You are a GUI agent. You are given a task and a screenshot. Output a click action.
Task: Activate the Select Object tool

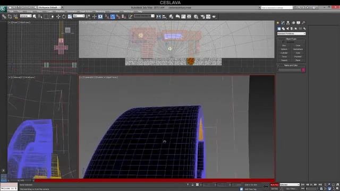(x=34, y=16)
